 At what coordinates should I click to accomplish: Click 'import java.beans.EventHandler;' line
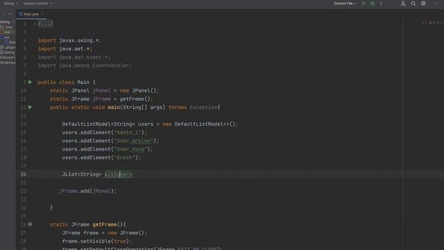(x=85, y=65)
